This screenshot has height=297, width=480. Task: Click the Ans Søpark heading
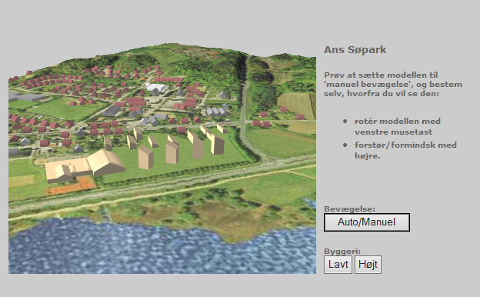point(355,49)
